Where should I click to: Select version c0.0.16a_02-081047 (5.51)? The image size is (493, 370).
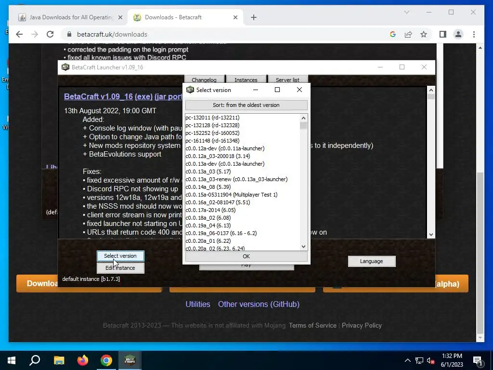tap(243, 202)
